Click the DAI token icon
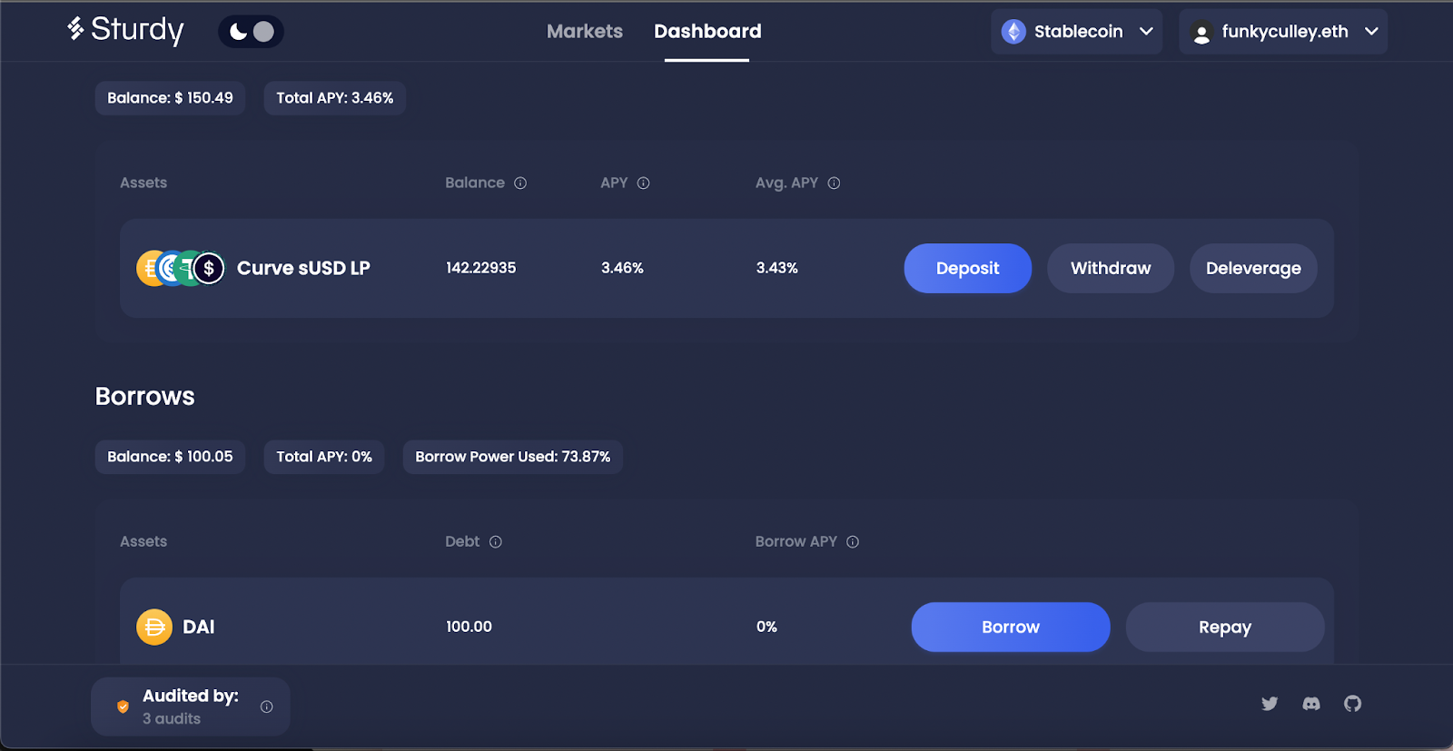 (x=154, y=627)
